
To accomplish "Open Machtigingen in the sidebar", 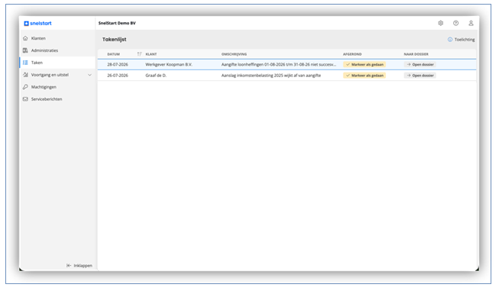I will (x=57, y=87).
